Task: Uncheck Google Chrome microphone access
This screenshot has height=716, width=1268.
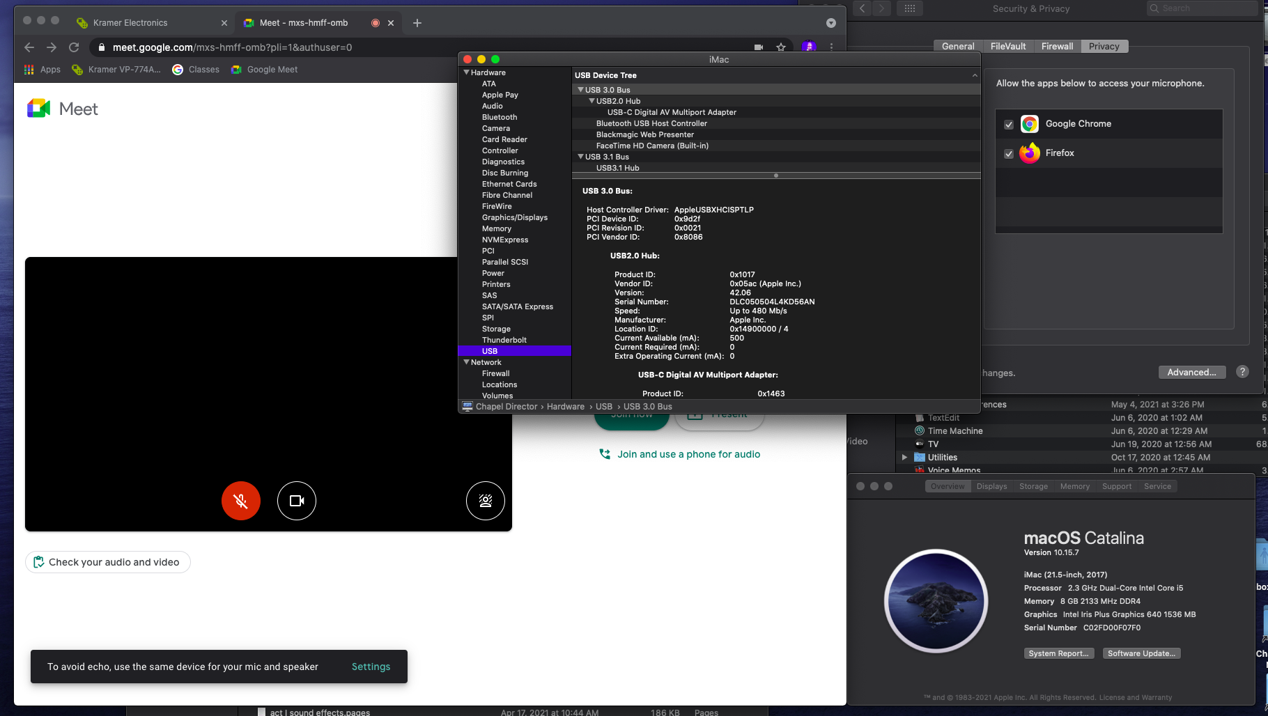Action: pos(1009,125)
